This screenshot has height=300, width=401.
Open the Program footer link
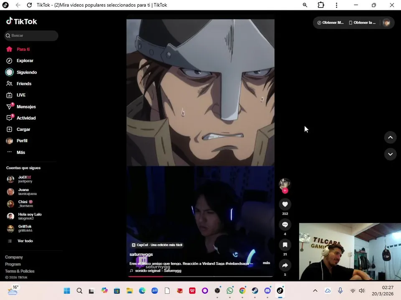(x=13, y=264)
